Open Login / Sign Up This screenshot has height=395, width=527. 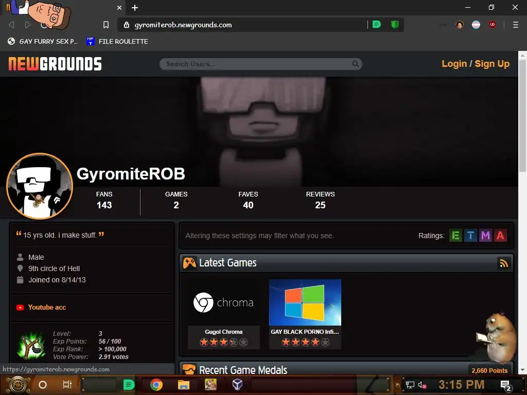point(476,64)
